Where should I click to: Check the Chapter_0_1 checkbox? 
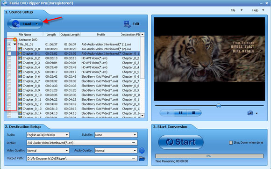[9, 53]
